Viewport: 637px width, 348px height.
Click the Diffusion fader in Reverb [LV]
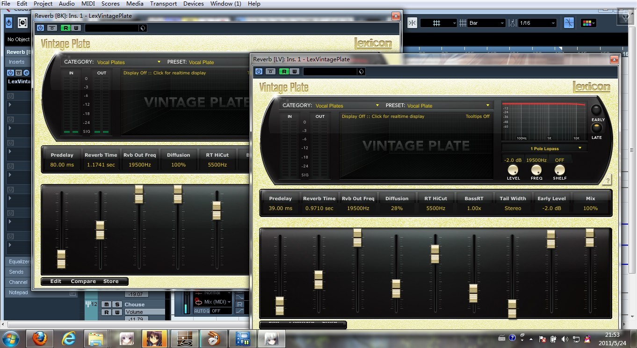[x=396, y=288]
